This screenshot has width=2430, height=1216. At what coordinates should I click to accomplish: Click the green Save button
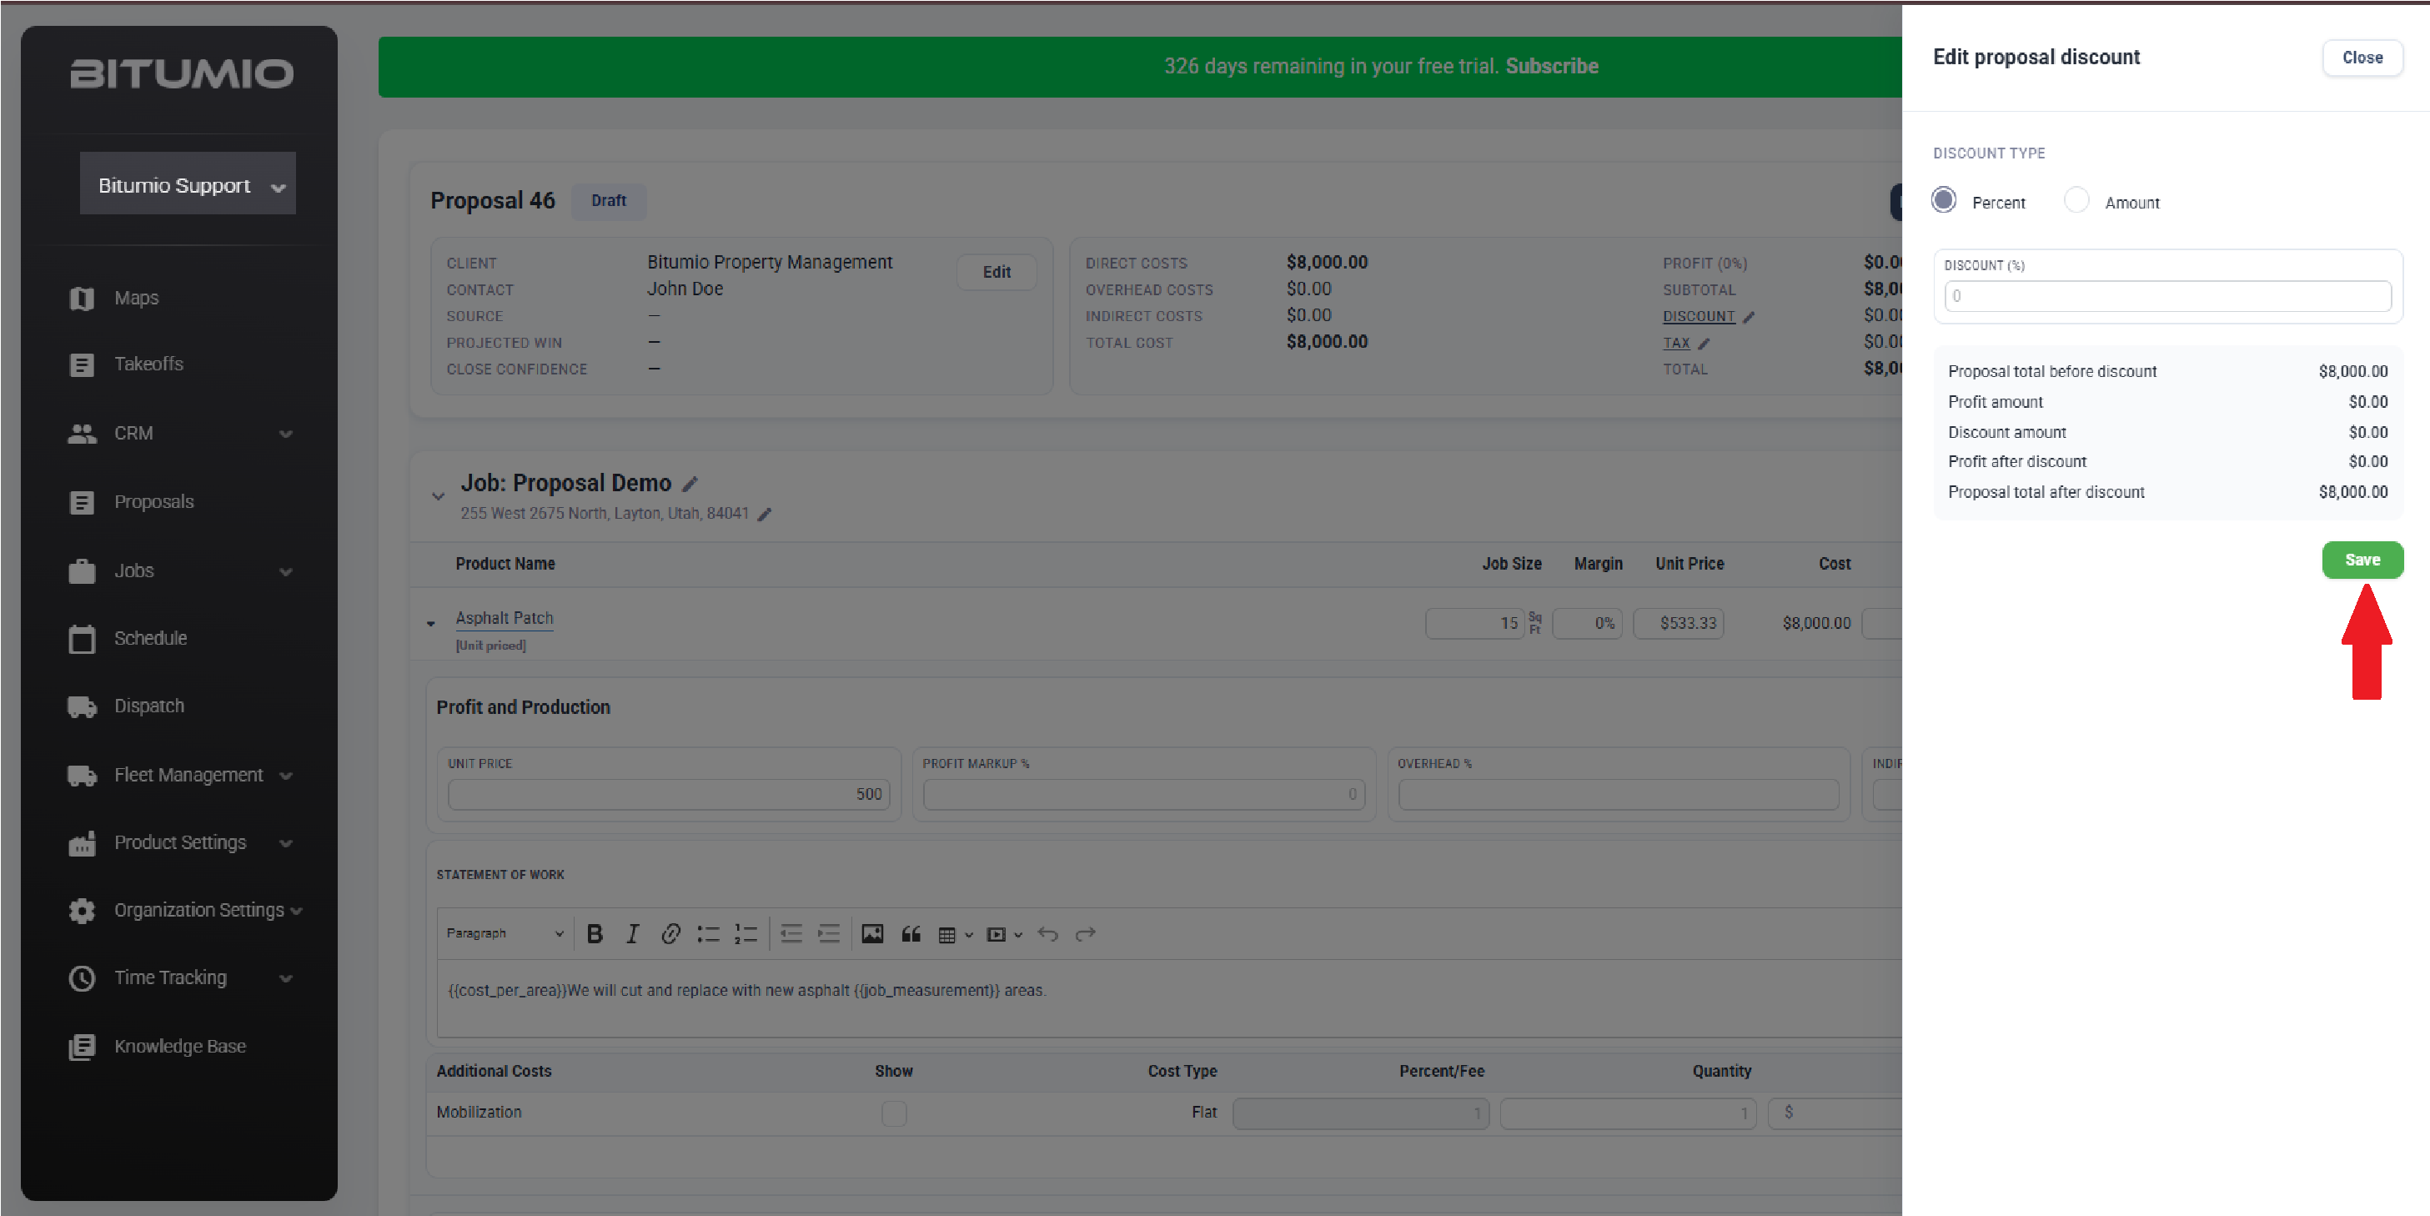tap(2362, 560)
